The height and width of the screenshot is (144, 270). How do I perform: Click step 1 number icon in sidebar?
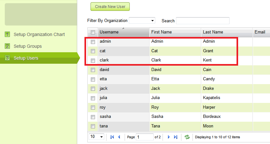7,34
